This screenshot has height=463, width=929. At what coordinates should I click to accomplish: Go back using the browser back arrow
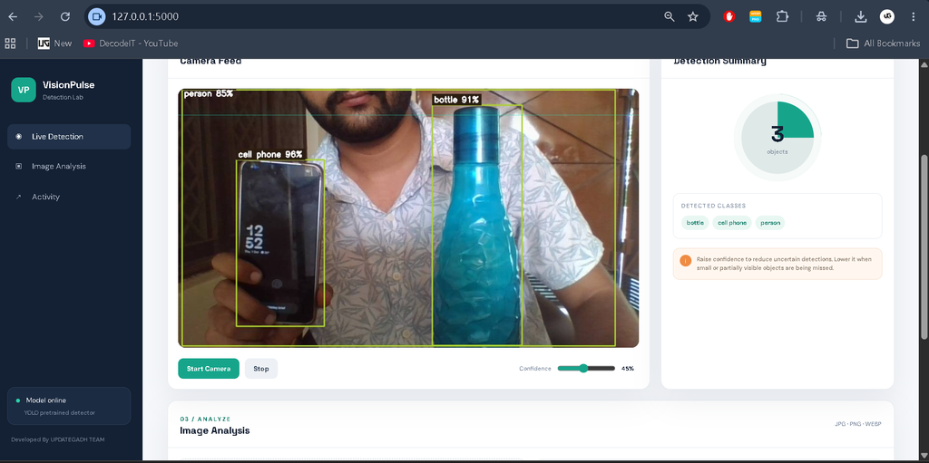tap(13, 16)
